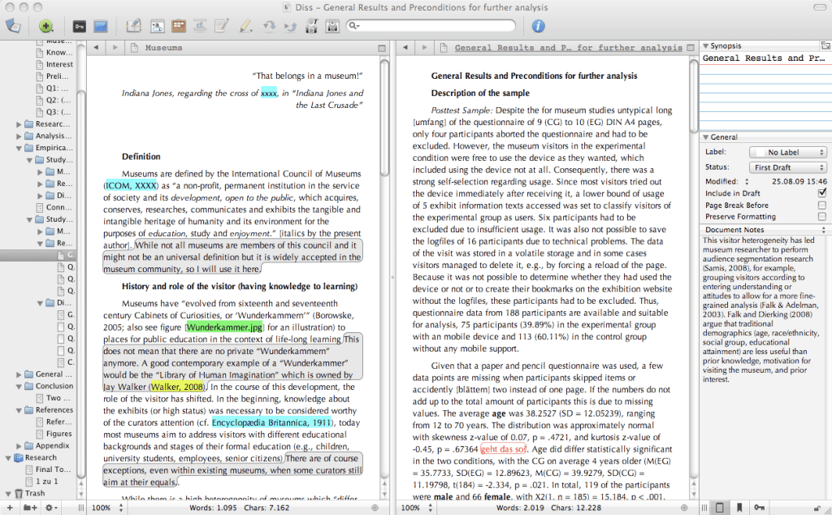Add a new document with the green plus icon
Screen dimensions: 832x515
46,25
